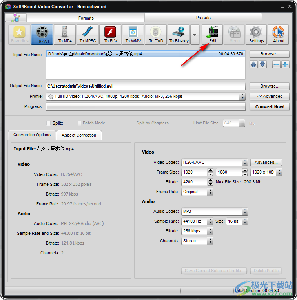This screenshot has width=297, height=300.
Task: Choose the To MPEG format
Action: [87, 35]
